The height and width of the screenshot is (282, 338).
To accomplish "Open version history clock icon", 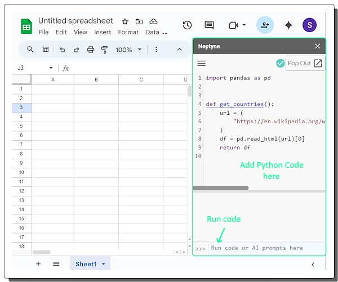I will (187, 25).
